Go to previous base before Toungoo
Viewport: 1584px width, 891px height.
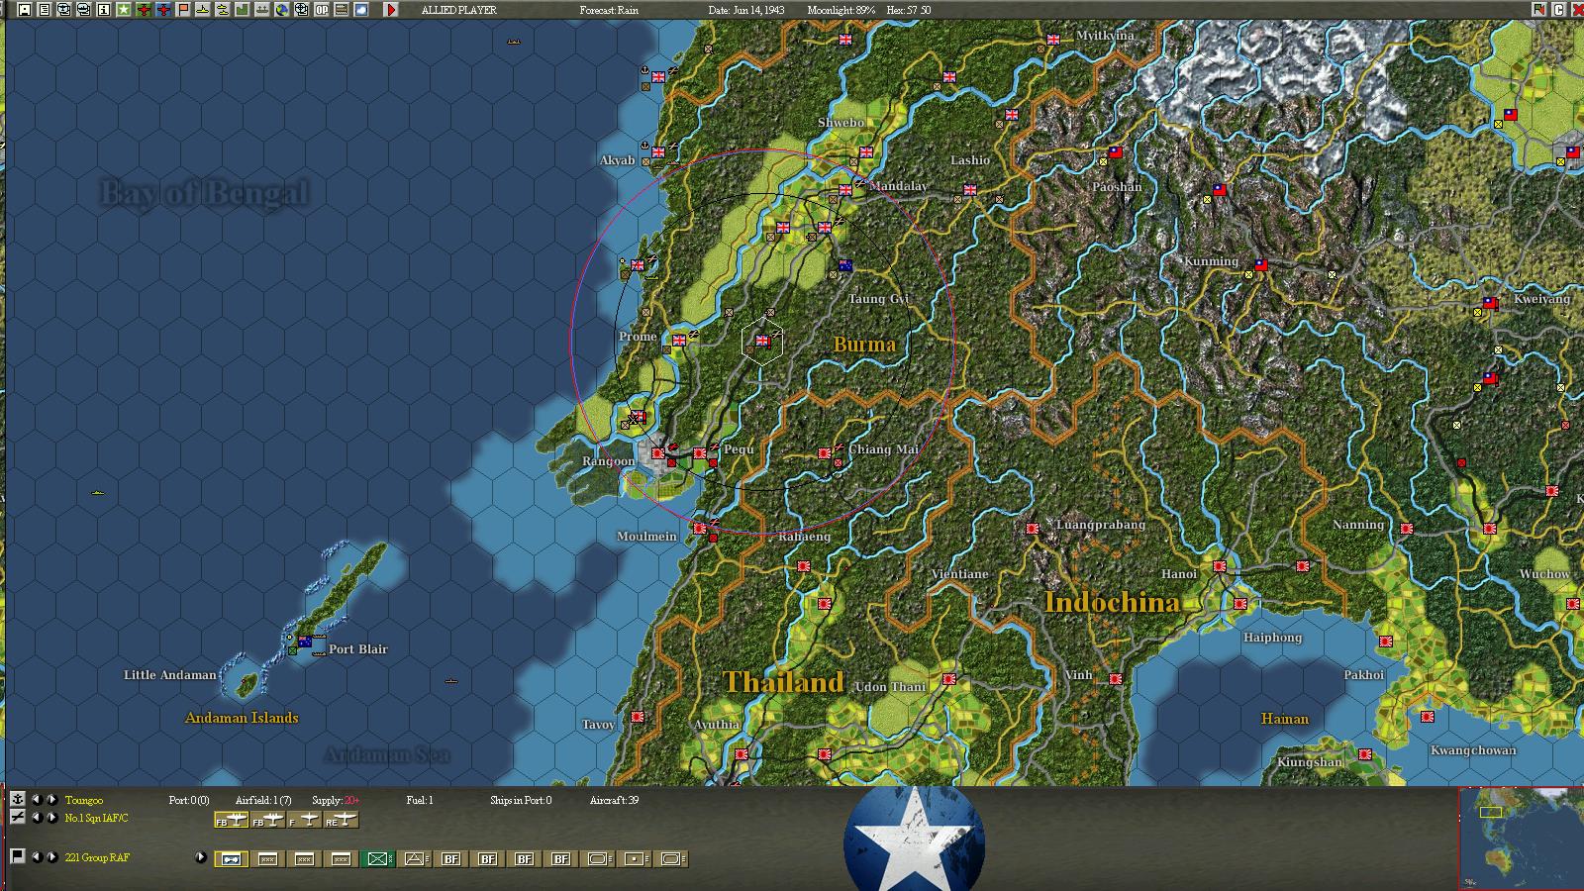(x=37, y=799)
